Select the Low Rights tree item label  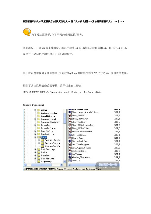coord(47,131)
